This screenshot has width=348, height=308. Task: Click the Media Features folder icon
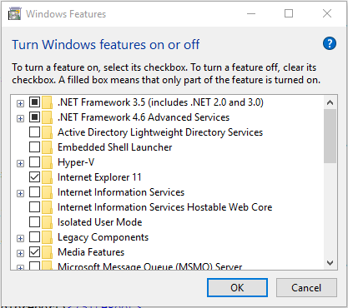(48, 252)
